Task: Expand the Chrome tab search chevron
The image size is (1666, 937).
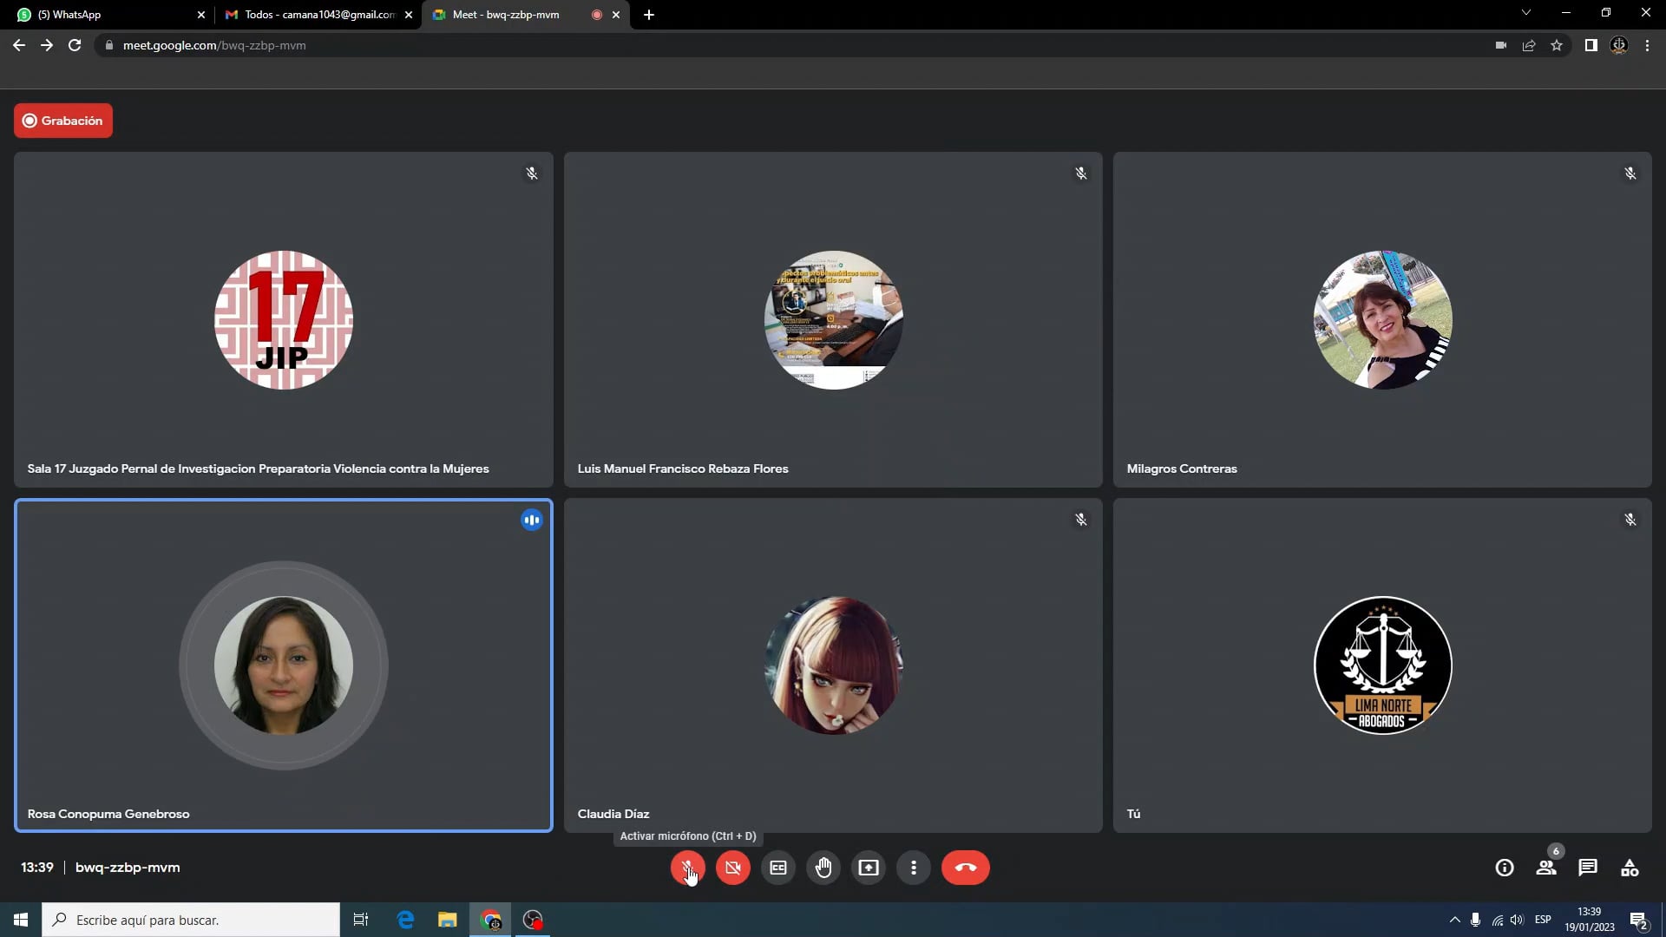Action: click(x=1525, y=13)
